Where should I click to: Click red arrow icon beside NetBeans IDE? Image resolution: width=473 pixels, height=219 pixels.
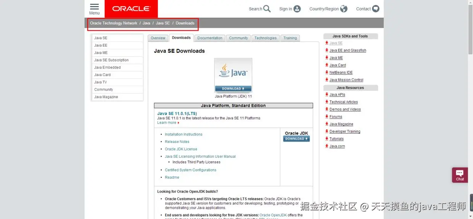click(x=327, y=72)
